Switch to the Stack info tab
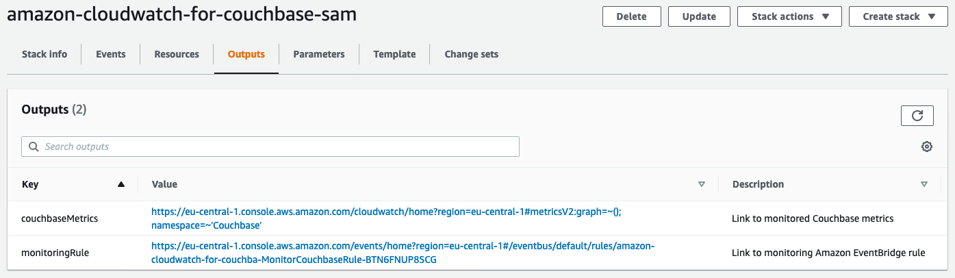The image size is (955, 278). [44, 54]
